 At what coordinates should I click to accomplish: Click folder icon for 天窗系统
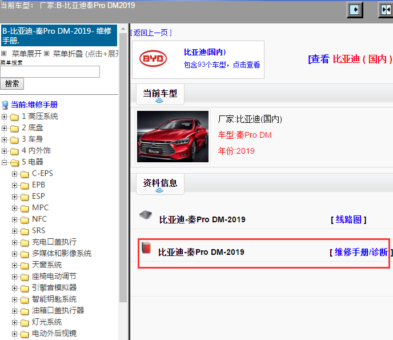click(25, 266)
